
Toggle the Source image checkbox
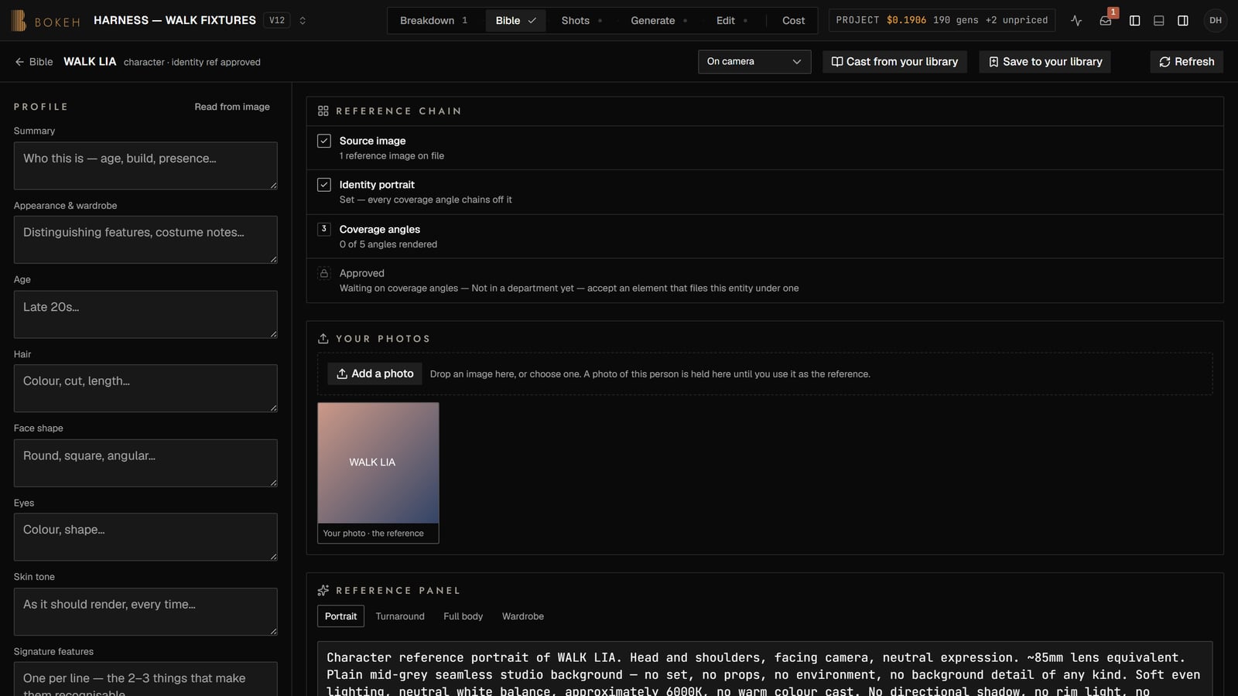(324, 141)
